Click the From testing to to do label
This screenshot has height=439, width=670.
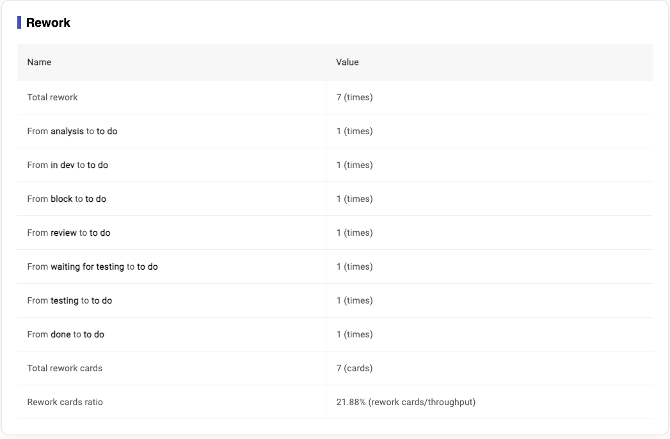coord(70,300)
